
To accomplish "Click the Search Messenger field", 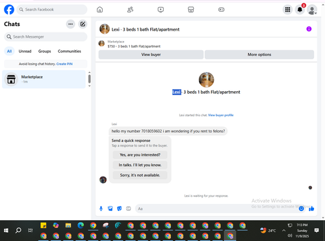I will pos(45,36).
